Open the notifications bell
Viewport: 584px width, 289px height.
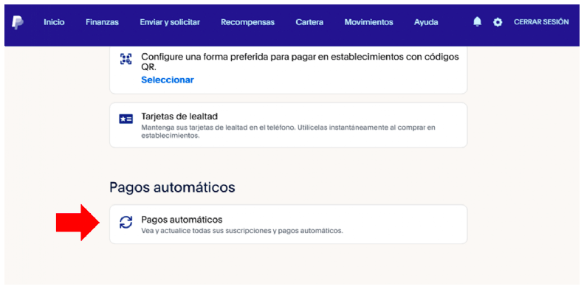pyautogui.click(x=477, y=22)
